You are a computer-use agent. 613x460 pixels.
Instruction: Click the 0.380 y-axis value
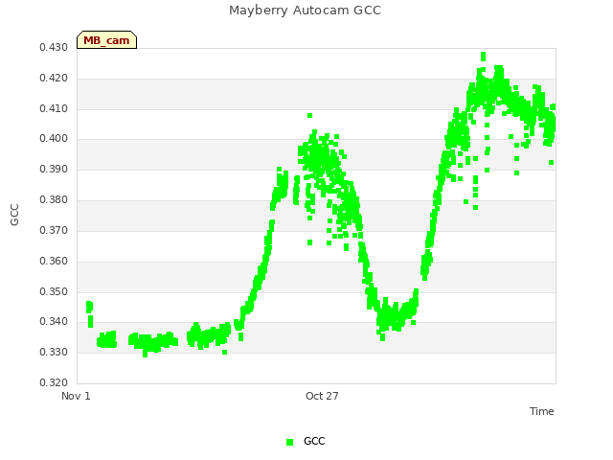click(54, 200)
